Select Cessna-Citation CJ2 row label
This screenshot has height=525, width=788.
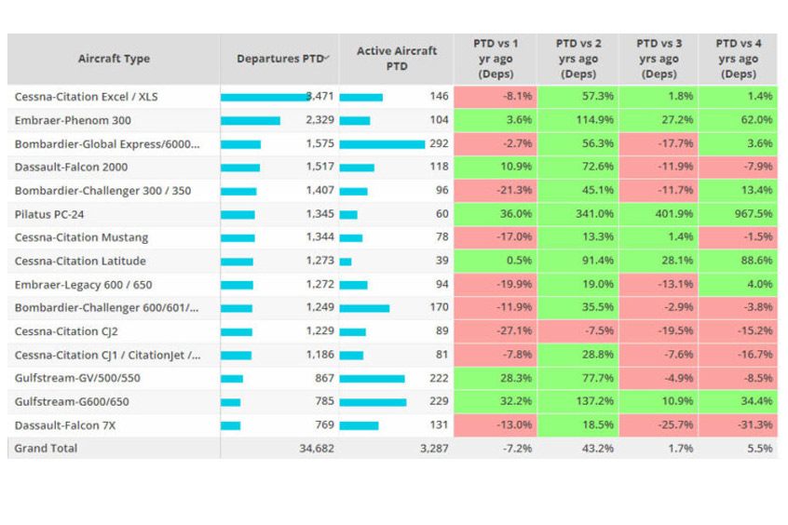pyautogui.click(x=66, y=331)
